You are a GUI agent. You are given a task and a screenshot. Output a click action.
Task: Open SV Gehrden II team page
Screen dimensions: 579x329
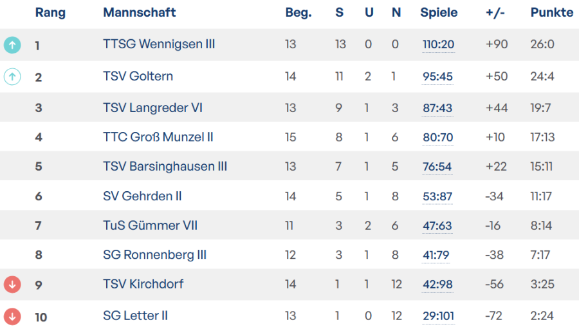[x=142, y=196]
